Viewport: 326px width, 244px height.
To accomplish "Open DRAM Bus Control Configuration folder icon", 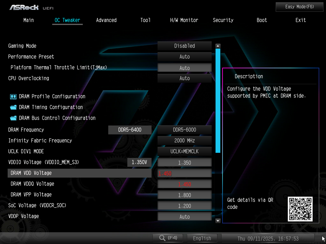I will click(13, 118).
